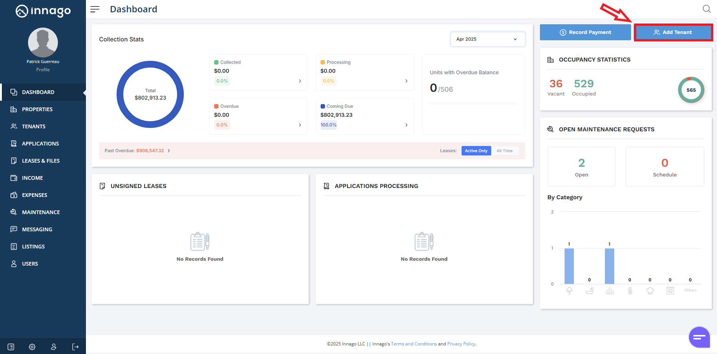The height and width of the screenshot is (354, 717).
Task: Click the Patrick Guerreau profile avatar
Action: tap(43, 43)
